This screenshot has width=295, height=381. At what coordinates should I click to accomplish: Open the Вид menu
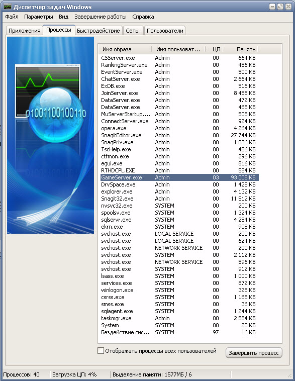64,17
